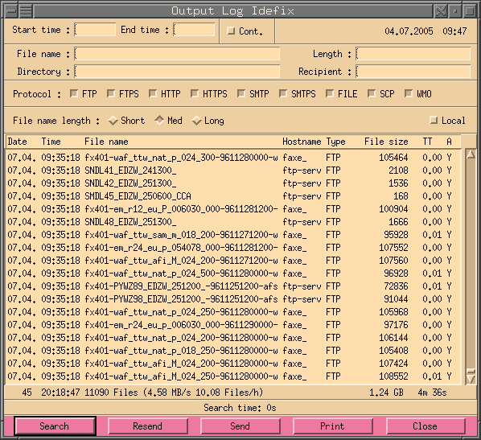481x440 pixels.
Task: Focus the Recipient text field
Action: point(413,72)
